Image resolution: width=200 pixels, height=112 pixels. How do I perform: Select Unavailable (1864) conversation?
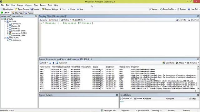click(19, 35)
